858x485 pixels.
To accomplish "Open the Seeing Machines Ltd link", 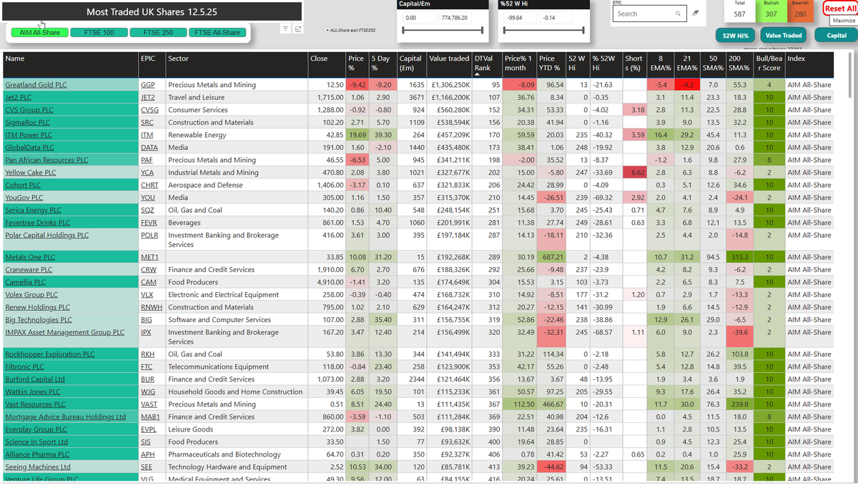I will [x=38, y=467].
